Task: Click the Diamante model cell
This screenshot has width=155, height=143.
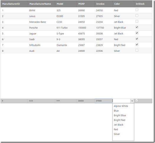Action: [66, 45]
